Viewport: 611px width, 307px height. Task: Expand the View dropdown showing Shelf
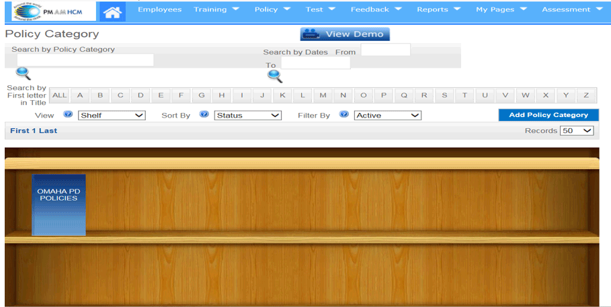pos(112,116)
